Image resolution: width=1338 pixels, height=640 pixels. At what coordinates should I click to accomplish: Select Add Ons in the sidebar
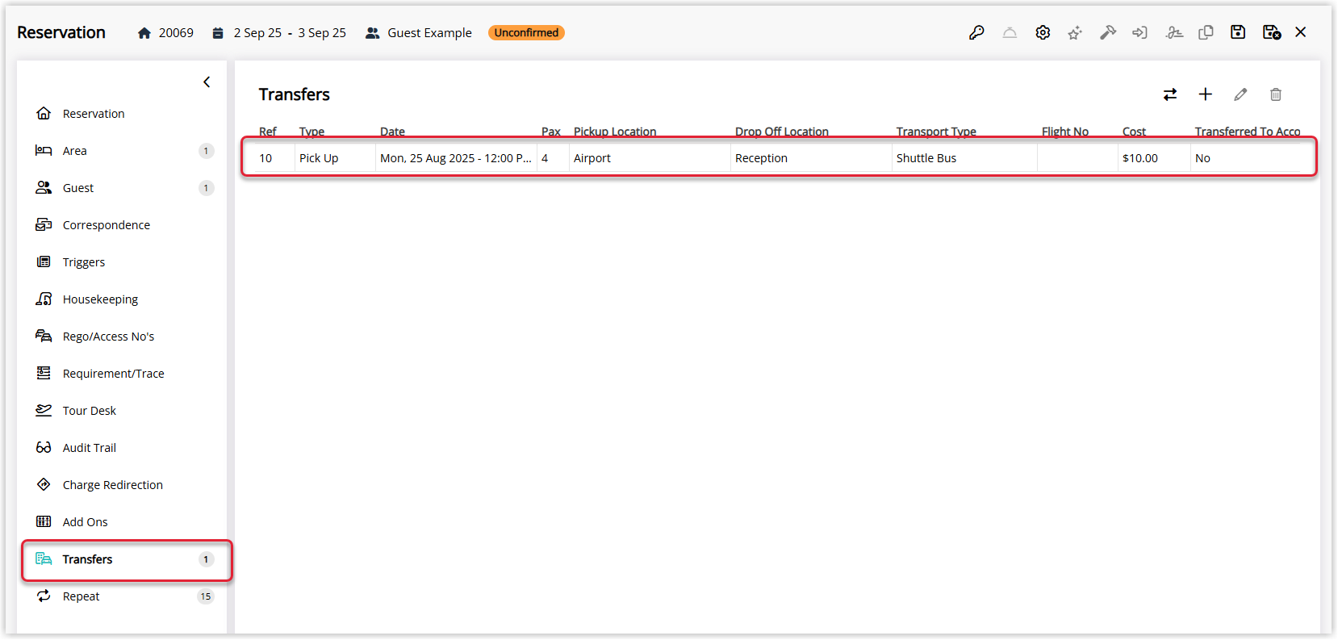pyautogui.click(x=121, y=522)
